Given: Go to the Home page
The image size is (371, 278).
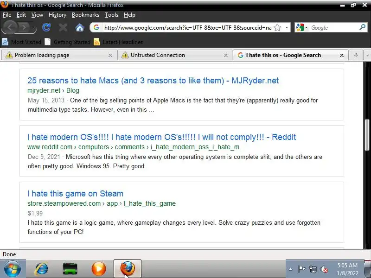Looking at the screenshot, I should coord(80,28).
